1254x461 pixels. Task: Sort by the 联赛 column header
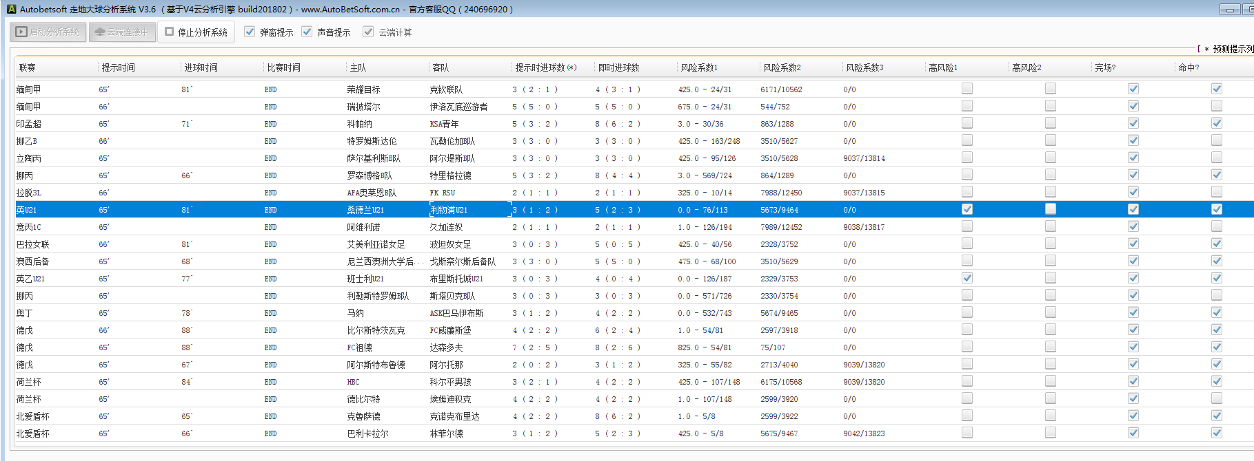[28, 67]
